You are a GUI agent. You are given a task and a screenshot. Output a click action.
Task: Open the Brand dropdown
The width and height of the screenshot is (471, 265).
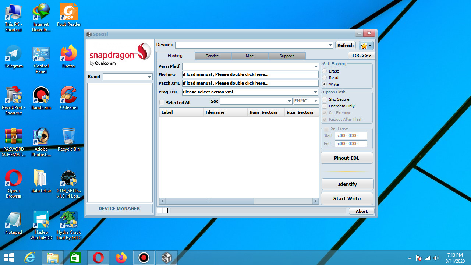[x=149, y=77]
